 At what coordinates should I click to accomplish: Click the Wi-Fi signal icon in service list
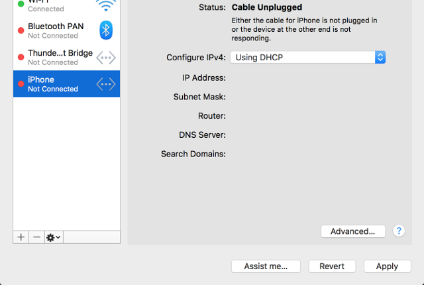click(106, 5)
